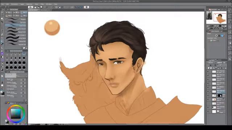This screenshot has height=130, width=232.
Task: Click the Transform icon in command bar
Action: point(62,7)
